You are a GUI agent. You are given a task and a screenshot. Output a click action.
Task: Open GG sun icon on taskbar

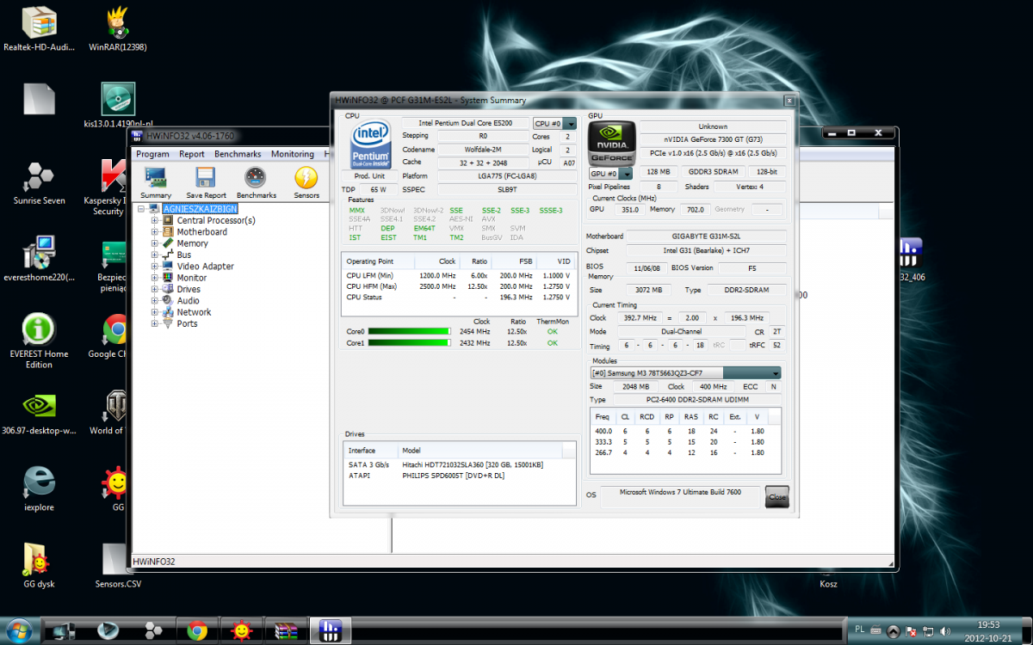click(241, 630)
